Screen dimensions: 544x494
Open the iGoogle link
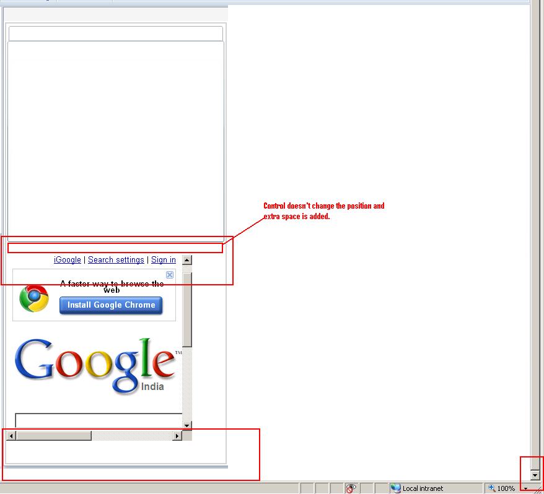click(68, 259)
